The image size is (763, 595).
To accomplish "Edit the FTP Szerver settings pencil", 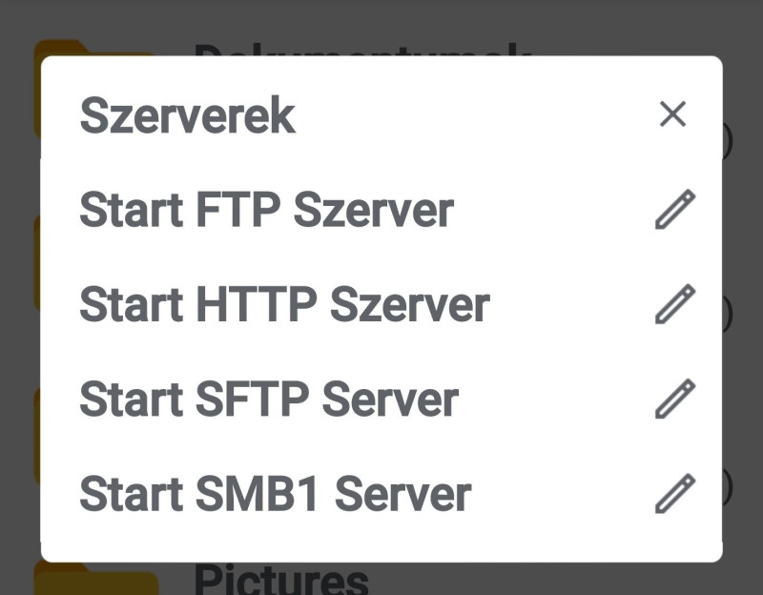I will tap(675, 209).
